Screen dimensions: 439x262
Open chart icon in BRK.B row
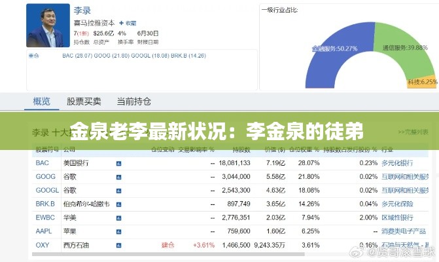118,204
